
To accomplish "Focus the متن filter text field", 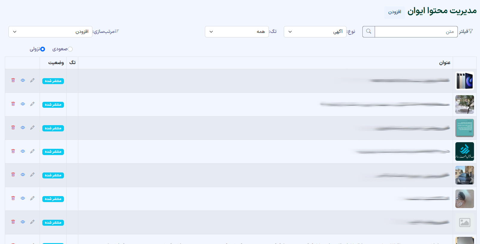I will [416, 31].
